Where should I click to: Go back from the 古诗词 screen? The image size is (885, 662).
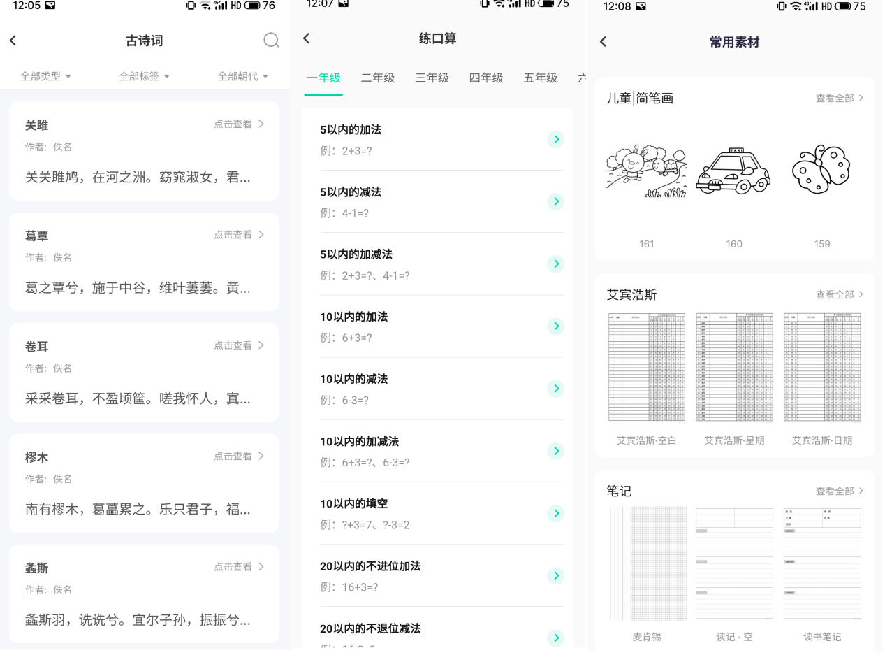pyautogui.click(x=13, y=41)
